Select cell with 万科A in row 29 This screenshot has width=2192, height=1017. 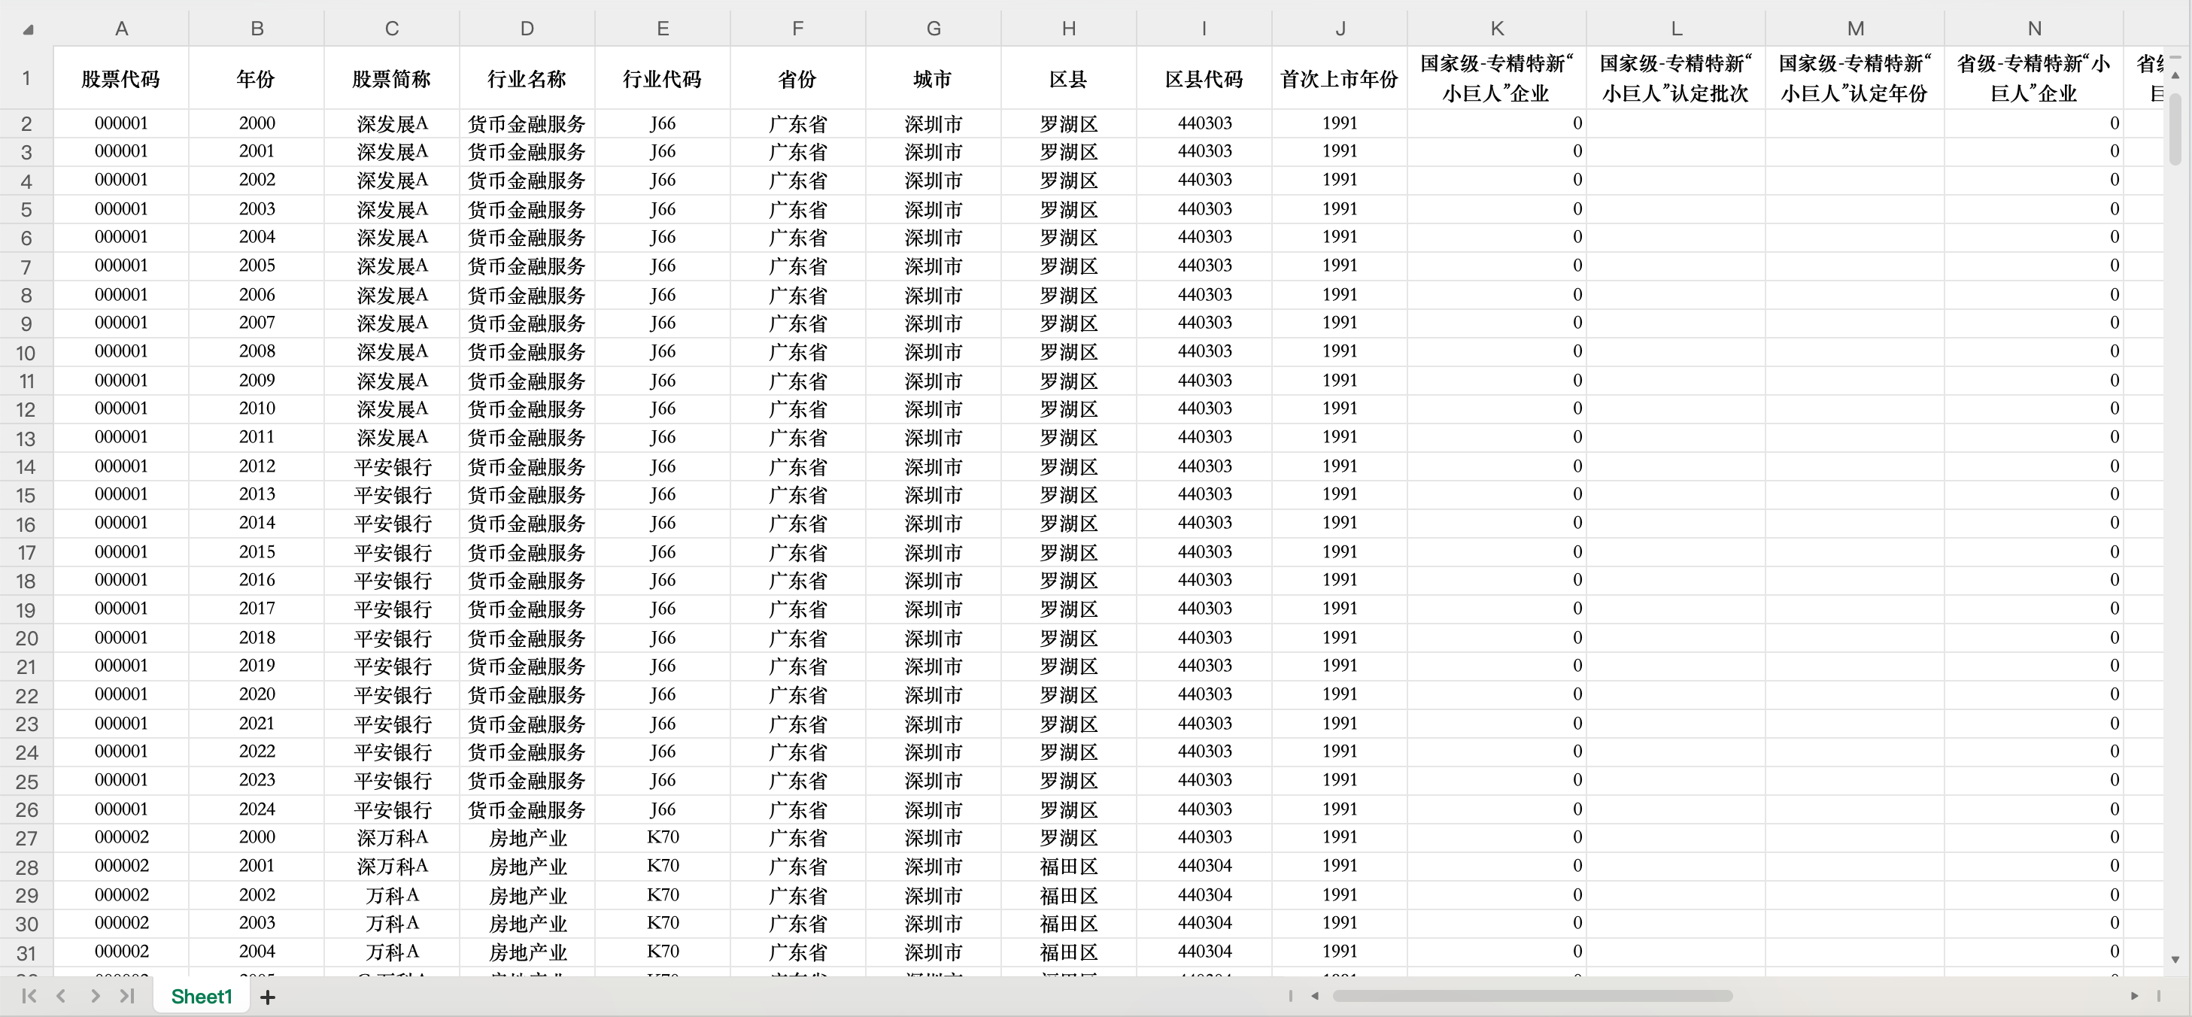pos(391,895)
